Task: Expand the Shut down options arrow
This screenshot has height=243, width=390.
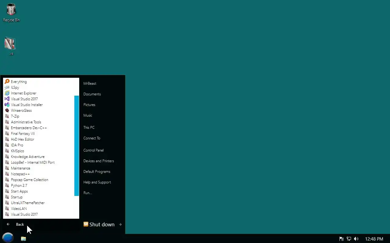Action: 120,224
